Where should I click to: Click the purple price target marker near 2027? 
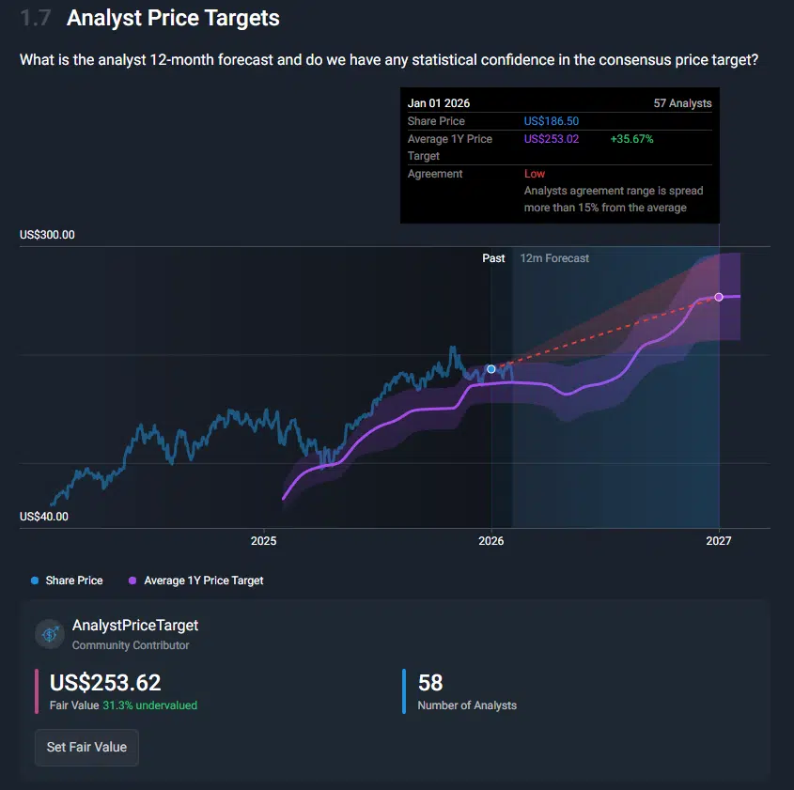click(719, 297)
